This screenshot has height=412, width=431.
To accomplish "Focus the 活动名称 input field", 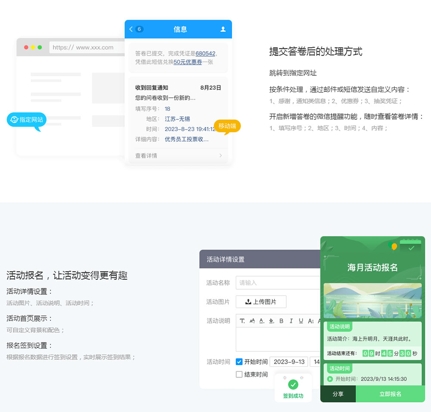I will 278,283.
